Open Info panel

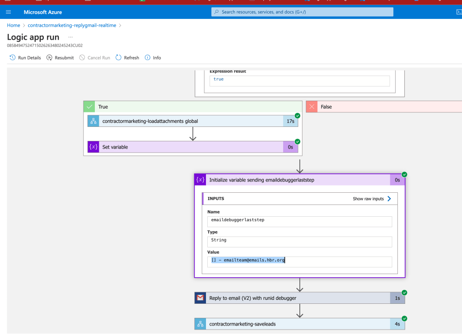point(153,58)
